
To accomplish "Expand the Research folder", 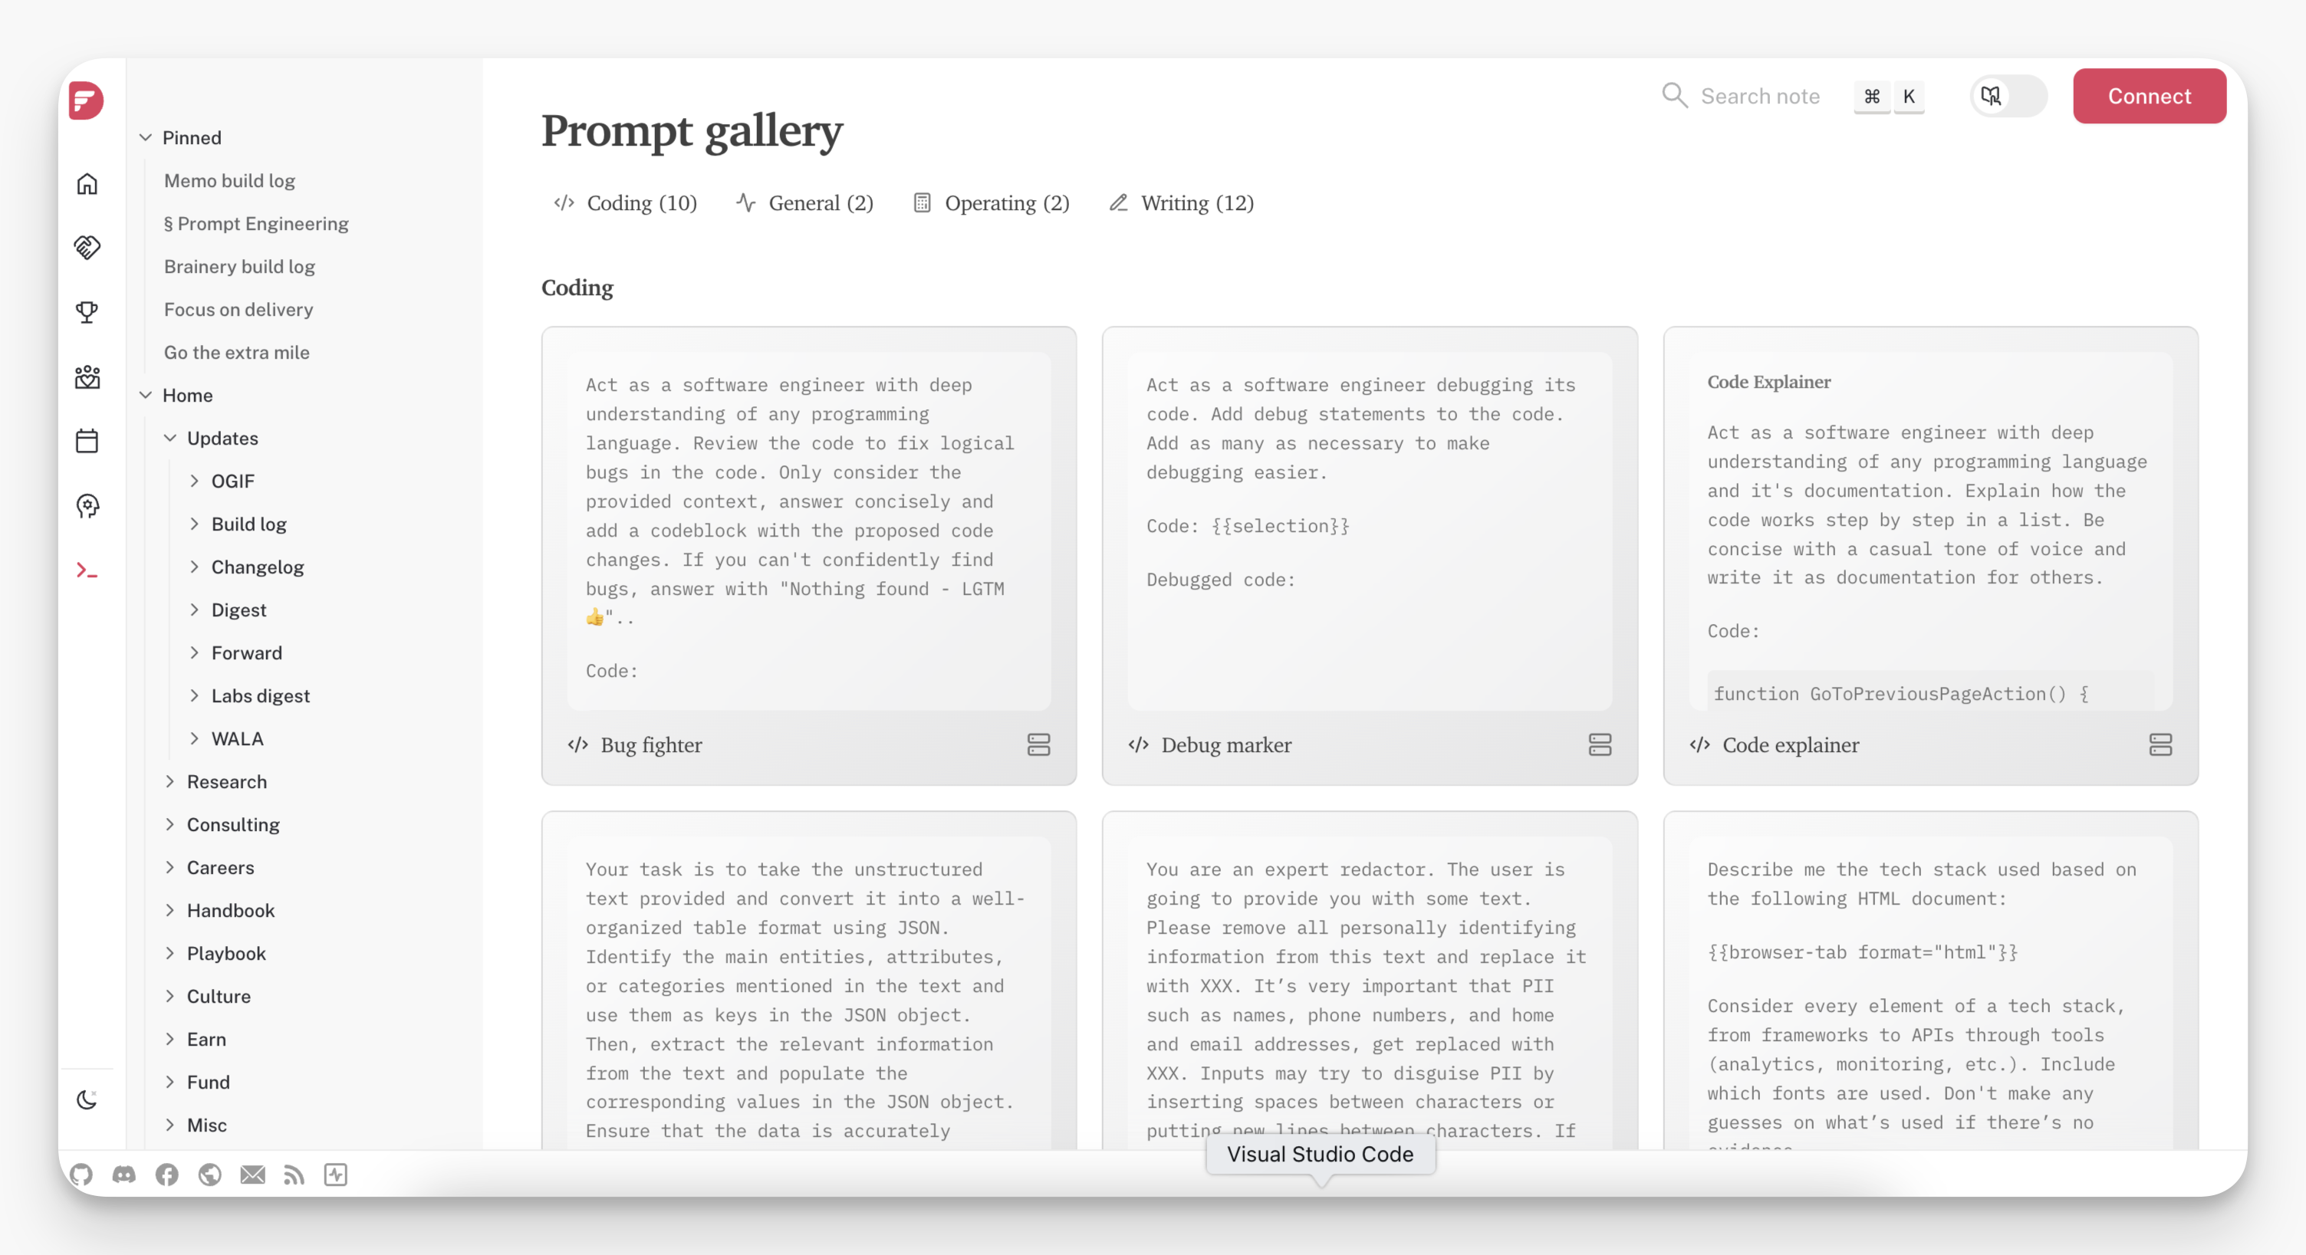I will point(169,781).
